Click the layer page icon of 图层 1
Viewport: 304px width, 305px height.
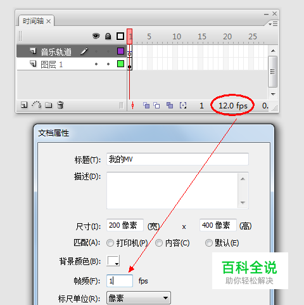click(33, 63)
